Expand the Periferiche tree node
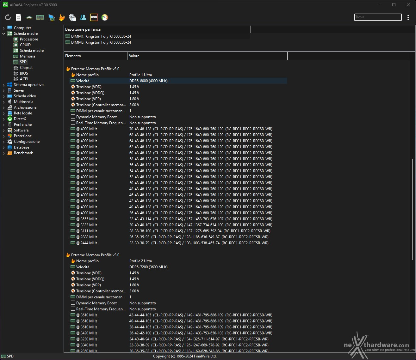This screenshot has width=416, height=360. click(x=3, y=125)
